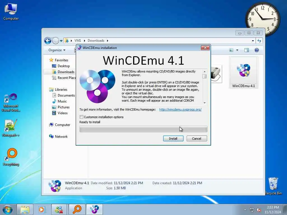Click the folder icon in address bar
The height and width of the screenshot is (215, 287).
tap(66, 41)
